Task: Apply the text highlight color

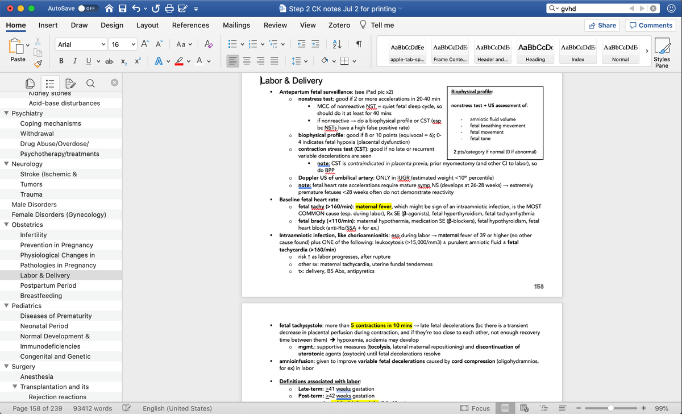Action: (178, 60)
